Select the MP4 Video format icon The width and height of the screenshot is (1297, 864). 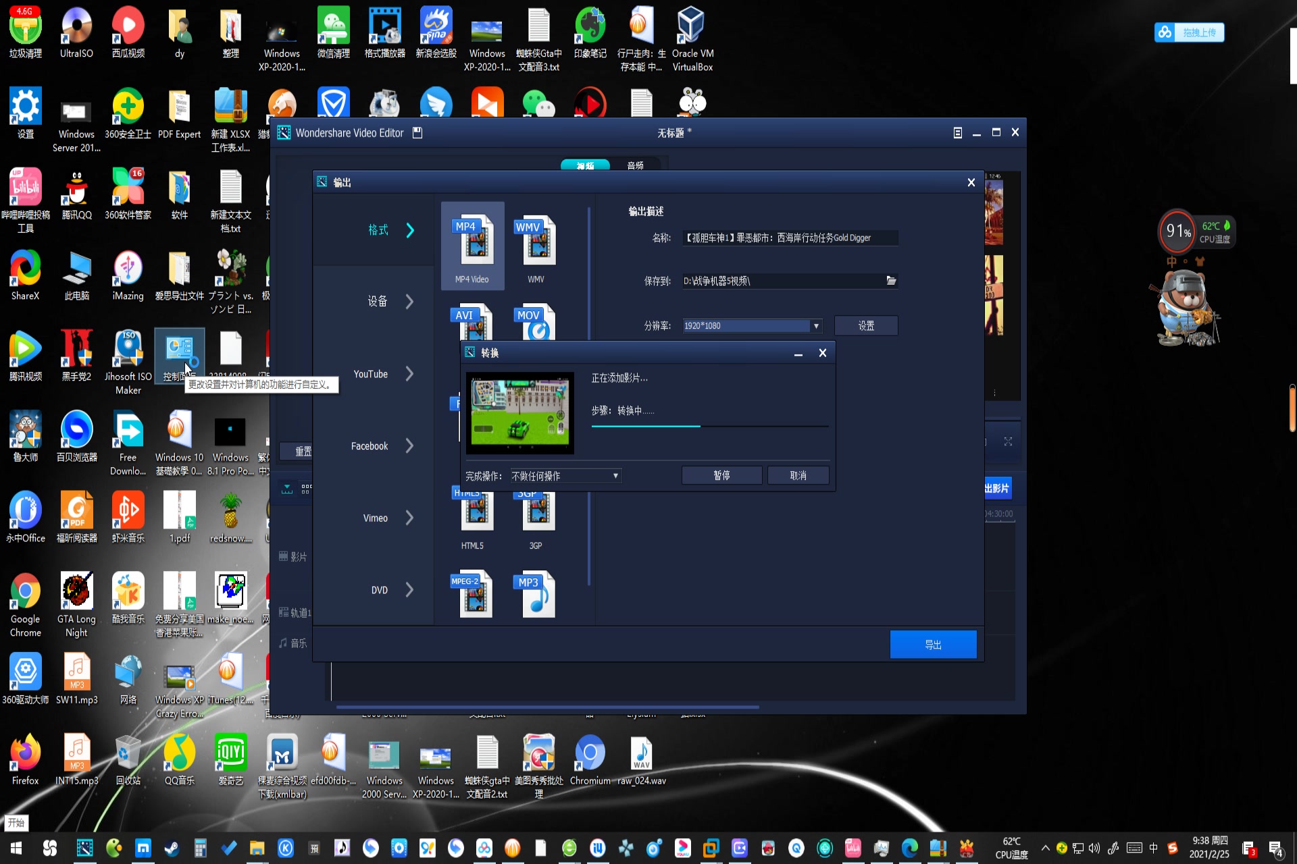[472, 246]
